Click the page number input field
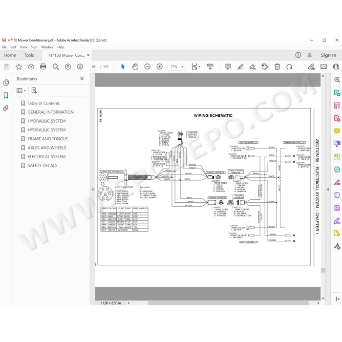The width and height of the screenshot is (342, 342). tap(94, 66)
